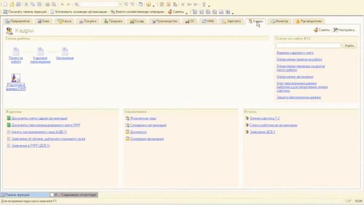The image size is (364, 205).
Task: Open the Защита персональных данных article
Action: [299, 97]
